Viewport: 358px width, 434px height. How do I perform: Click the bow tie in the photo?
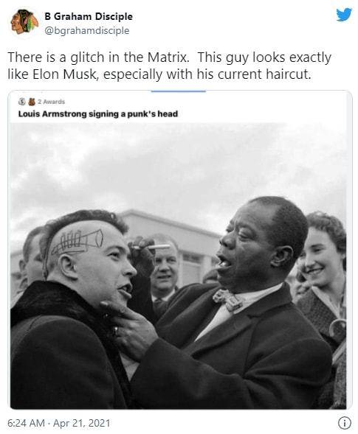tap(227, 301)
